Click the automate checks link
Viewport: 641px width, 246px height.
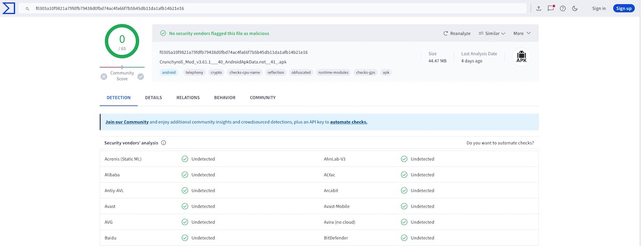coord(349,122)
